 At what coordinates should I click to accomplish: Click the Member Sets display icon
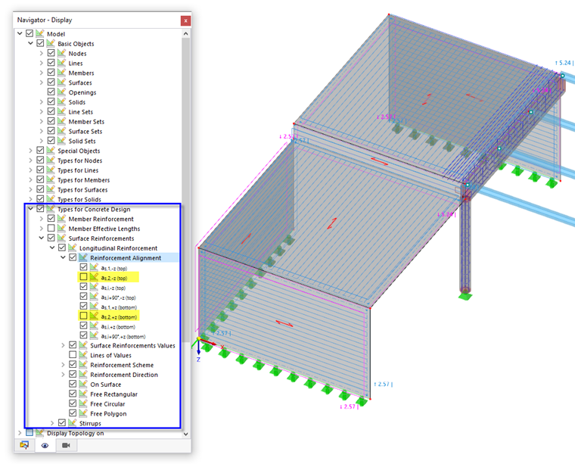[61, 121]
